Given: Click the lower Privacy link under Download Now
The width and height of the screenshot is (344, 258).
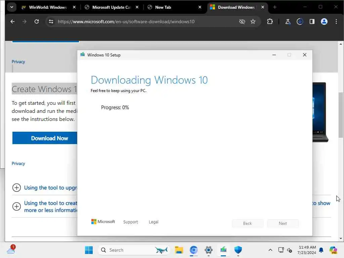Looking at the screenshot, I should point(18,164).
